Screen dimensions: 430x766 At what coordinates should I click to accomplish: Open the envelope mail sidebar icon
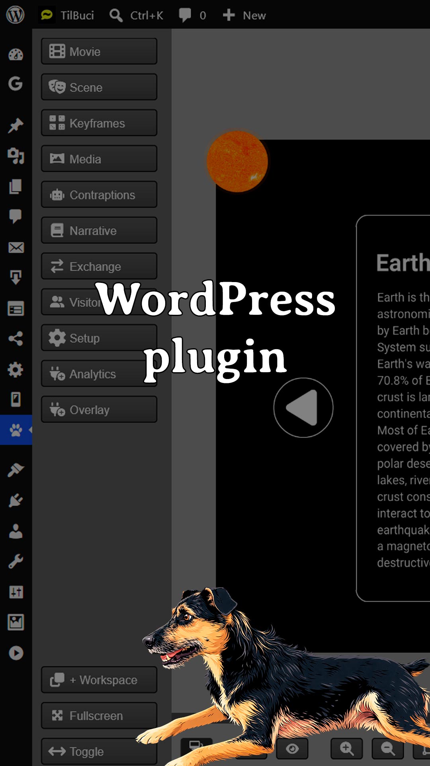[x=16, y=247]
